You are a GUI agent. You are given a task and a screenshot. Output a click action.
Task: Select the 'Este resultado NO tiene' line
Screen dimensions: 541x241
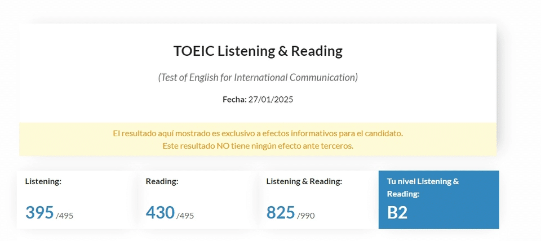click(258, 146)
